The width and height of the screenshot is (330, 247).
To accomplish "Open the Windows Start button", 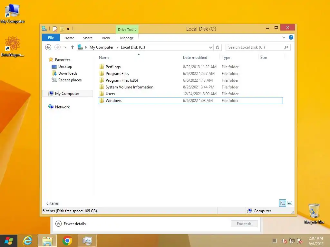I will coord(9,241).
